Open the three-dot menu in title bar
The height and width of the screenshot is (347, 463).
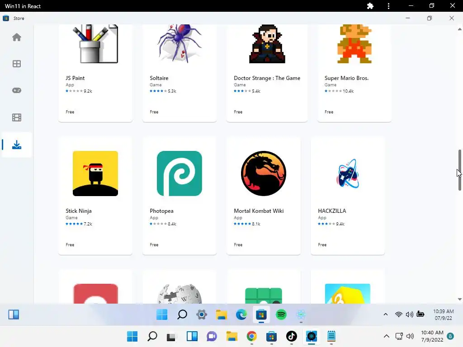(x=388, y=6)
